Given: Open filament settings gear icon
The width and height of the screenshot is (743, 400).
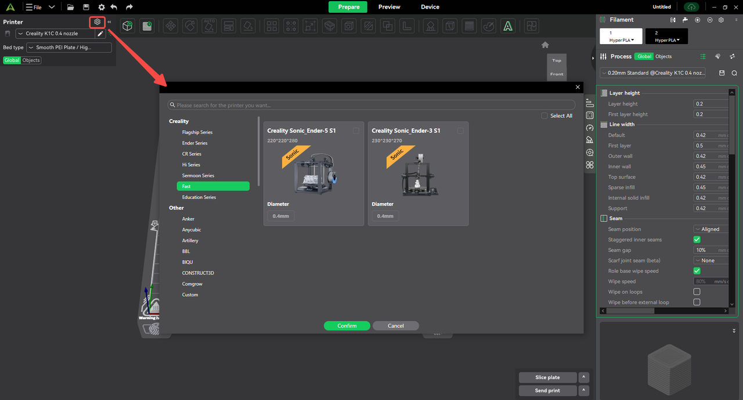Looking at the screenshot, I should point(721,20).
